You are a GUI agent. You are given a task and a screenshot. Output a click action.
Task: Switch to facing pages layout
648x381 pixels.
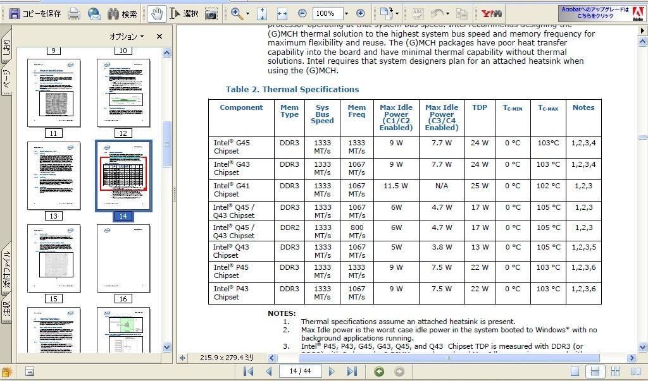click(636, 372)
